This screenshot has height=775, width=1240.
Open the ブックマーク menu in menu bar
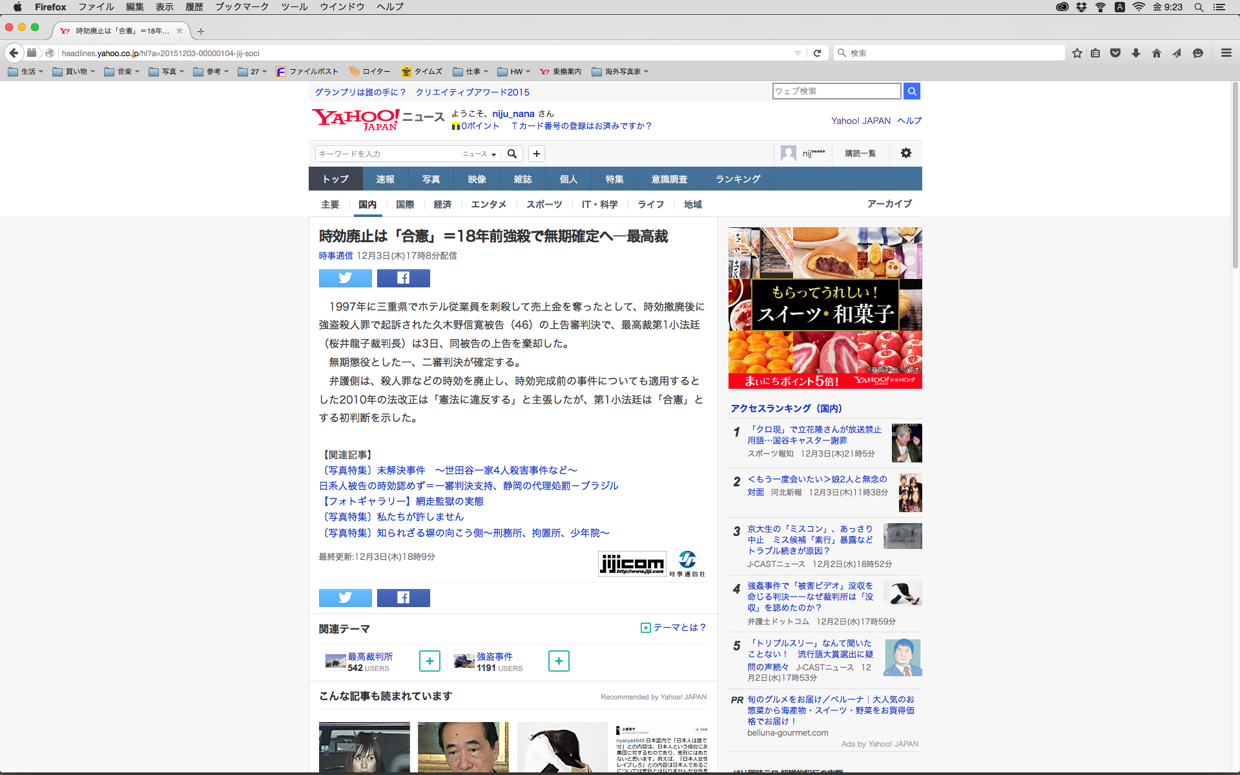(242, 6)
